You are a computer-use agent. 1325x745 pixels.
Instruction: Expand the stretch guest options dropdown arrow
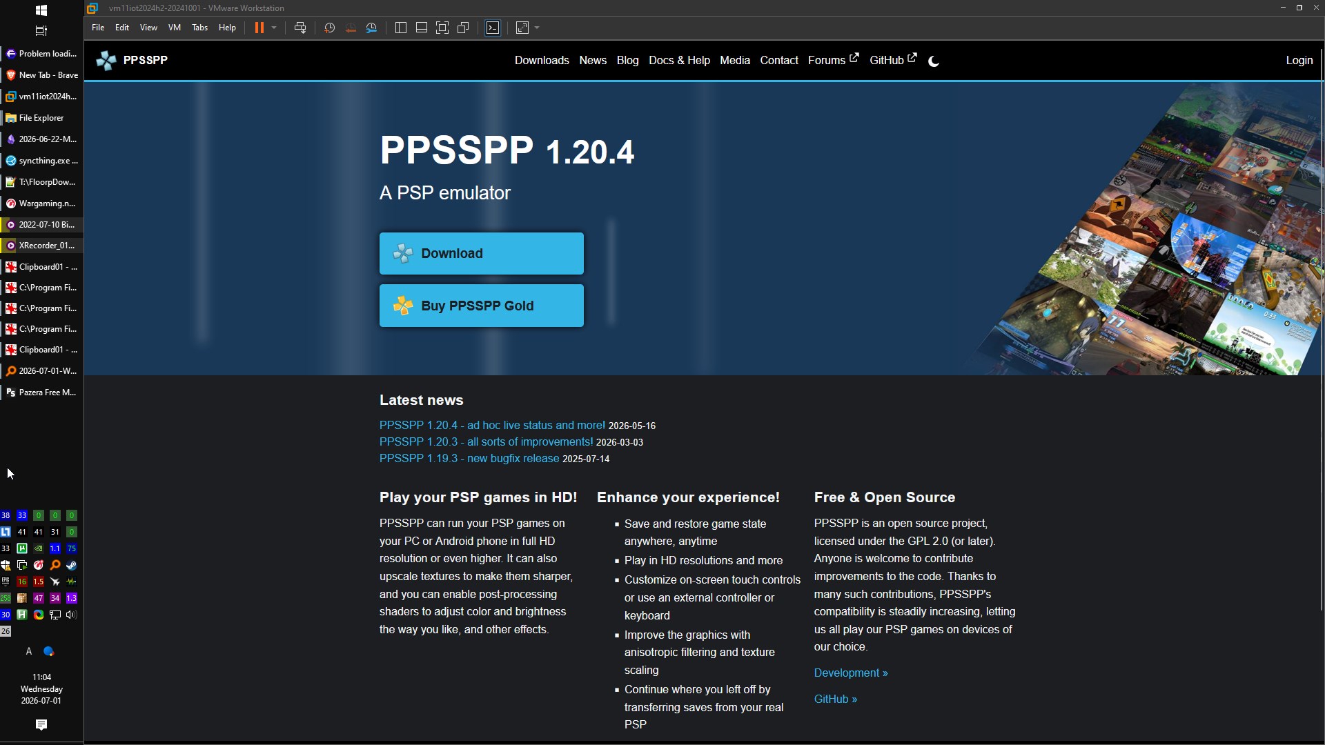point(537,28)
